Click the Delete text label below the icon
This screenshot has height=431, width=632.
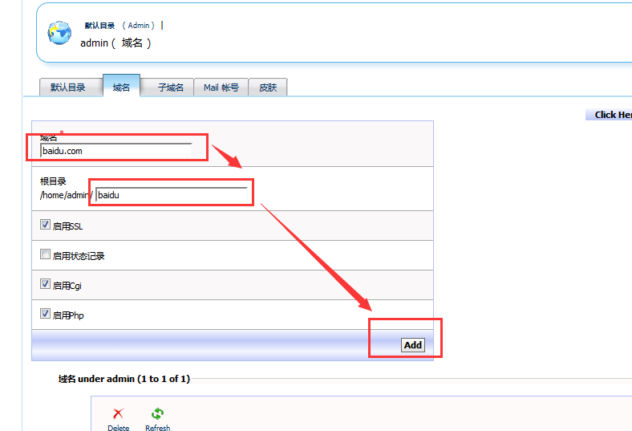click(118, 428)
